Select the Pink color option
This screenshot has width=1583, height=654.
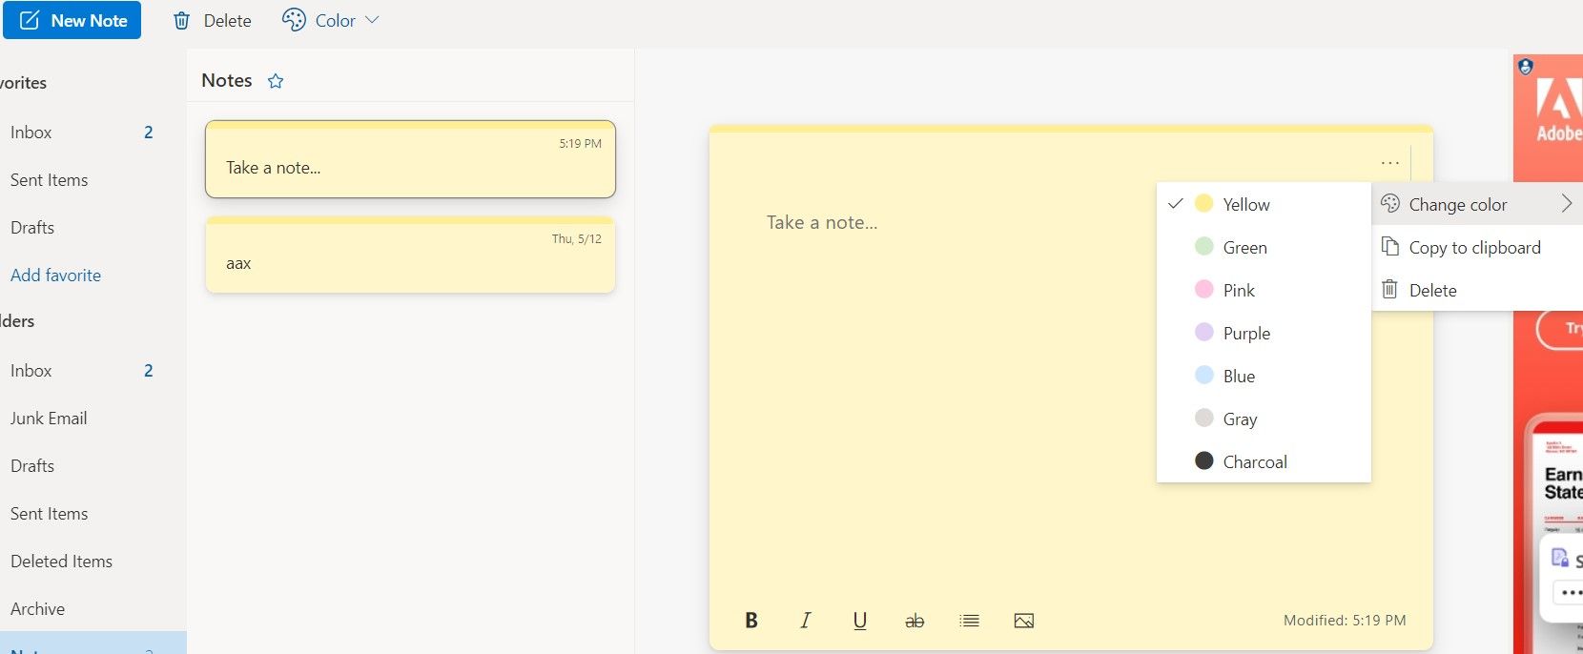[x=1264, y=290]
